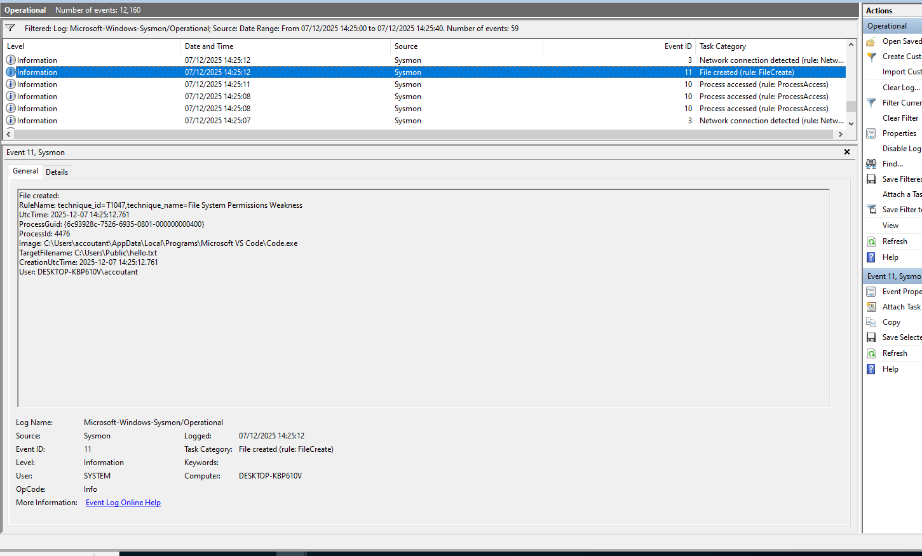
Task: Click Disable Log in the Actions pane
Action: 900,149
